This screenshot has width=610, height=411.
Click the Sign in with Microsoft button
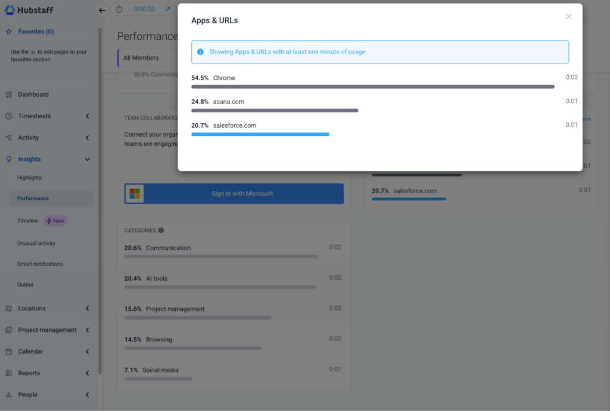234,193
